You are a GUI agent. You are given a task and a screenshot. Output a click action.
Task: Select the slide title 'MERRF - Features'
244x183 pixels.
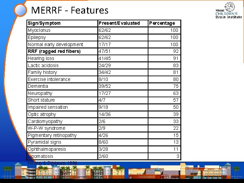[70, 11]
